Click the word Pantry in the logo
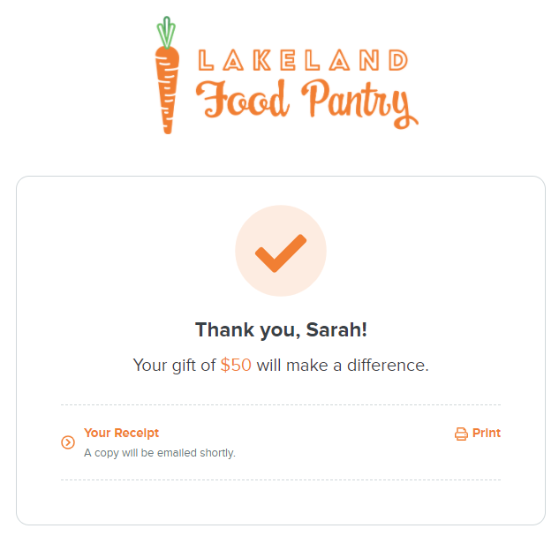The width and height of the screenshot is (559, 536). [360, 103]
